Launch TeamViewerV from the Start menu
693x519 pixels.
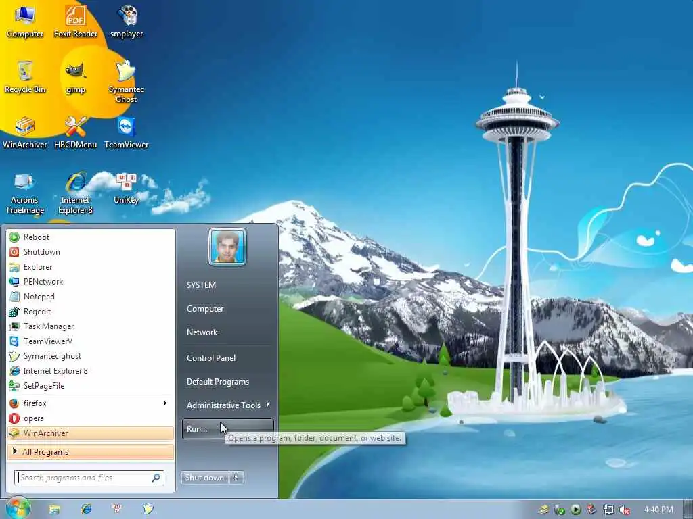[x=91, y=341]
